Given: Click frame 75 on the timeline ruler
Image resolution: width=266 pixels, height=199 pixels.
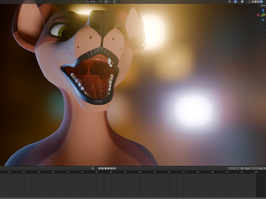Looking at the screenshot, I should click(x=183, y=172).
